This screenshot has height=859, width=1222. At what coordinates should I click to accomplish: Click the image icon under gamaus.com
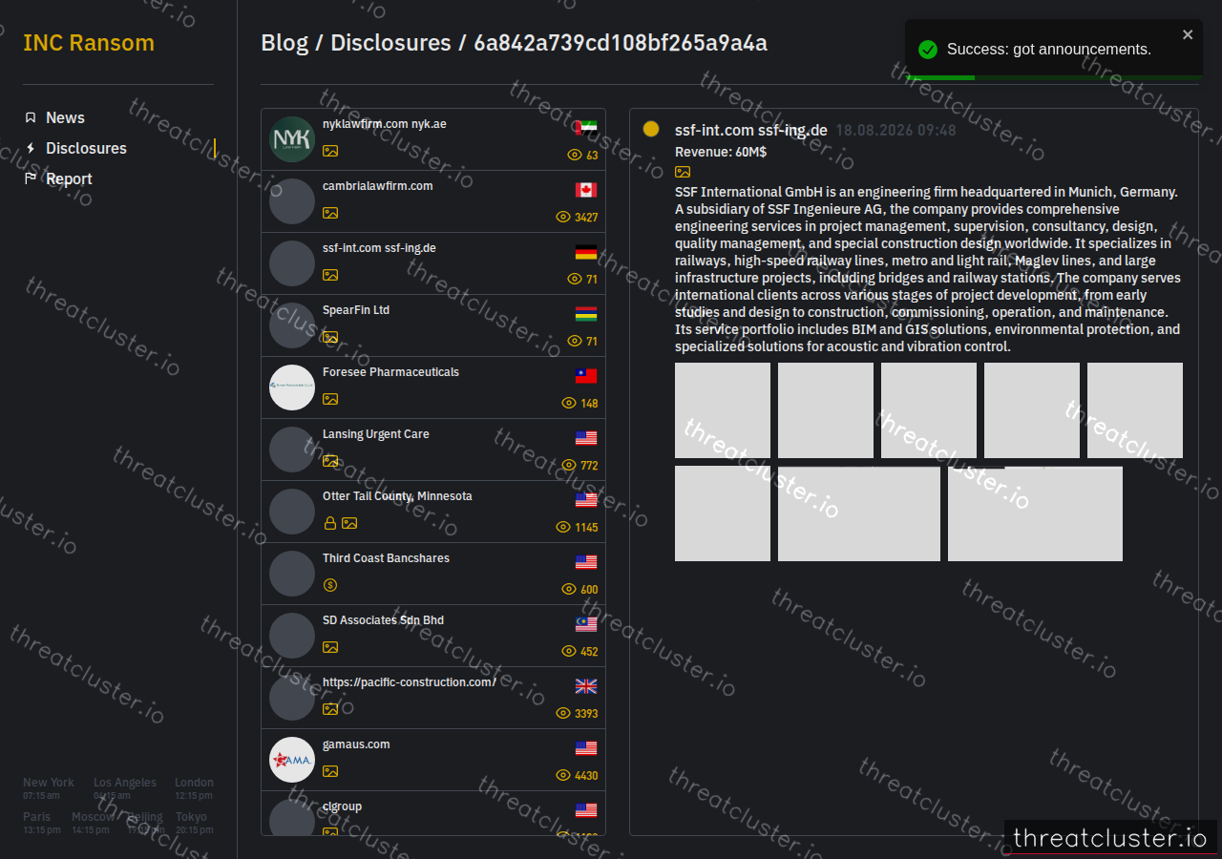330,771
